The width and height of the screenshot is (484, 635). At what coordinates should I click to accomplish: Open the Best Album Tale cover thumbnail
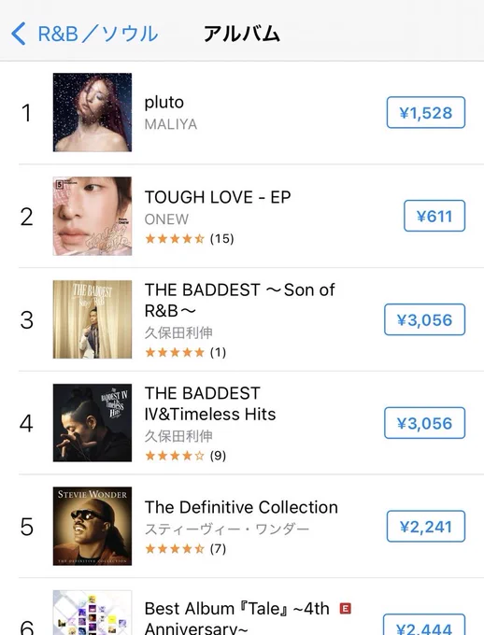point(93,613)
